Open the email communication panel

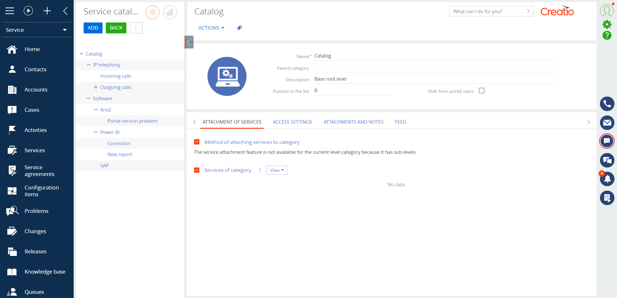point(607,123)
